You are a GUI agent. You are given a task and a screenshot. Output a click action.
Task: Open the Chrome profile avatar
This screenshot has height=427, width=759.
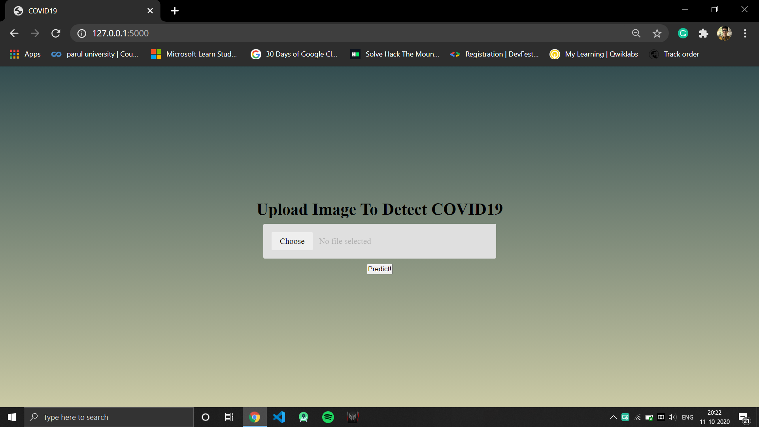coord(724,34)
